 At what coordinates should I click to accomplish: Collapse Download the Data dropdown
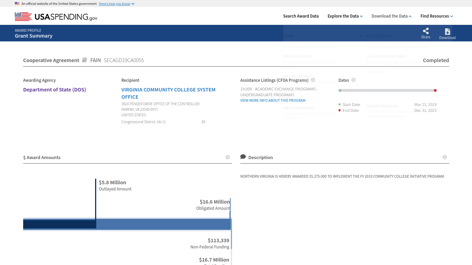click(x=391, y=16)
